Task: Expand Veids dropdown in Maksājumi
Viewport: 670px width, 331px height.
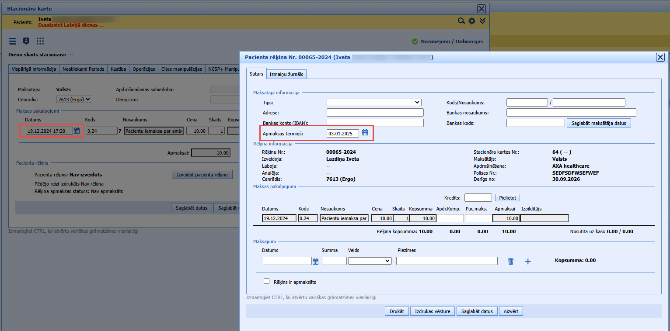Action: [370, 261]
